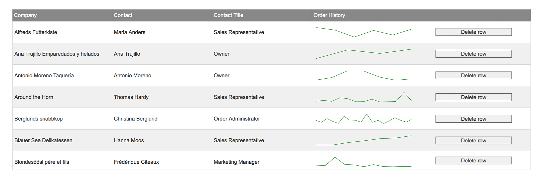Select the Marketing Manager title cell
Viewport: 544px width, 180px height.
point(237,162)
